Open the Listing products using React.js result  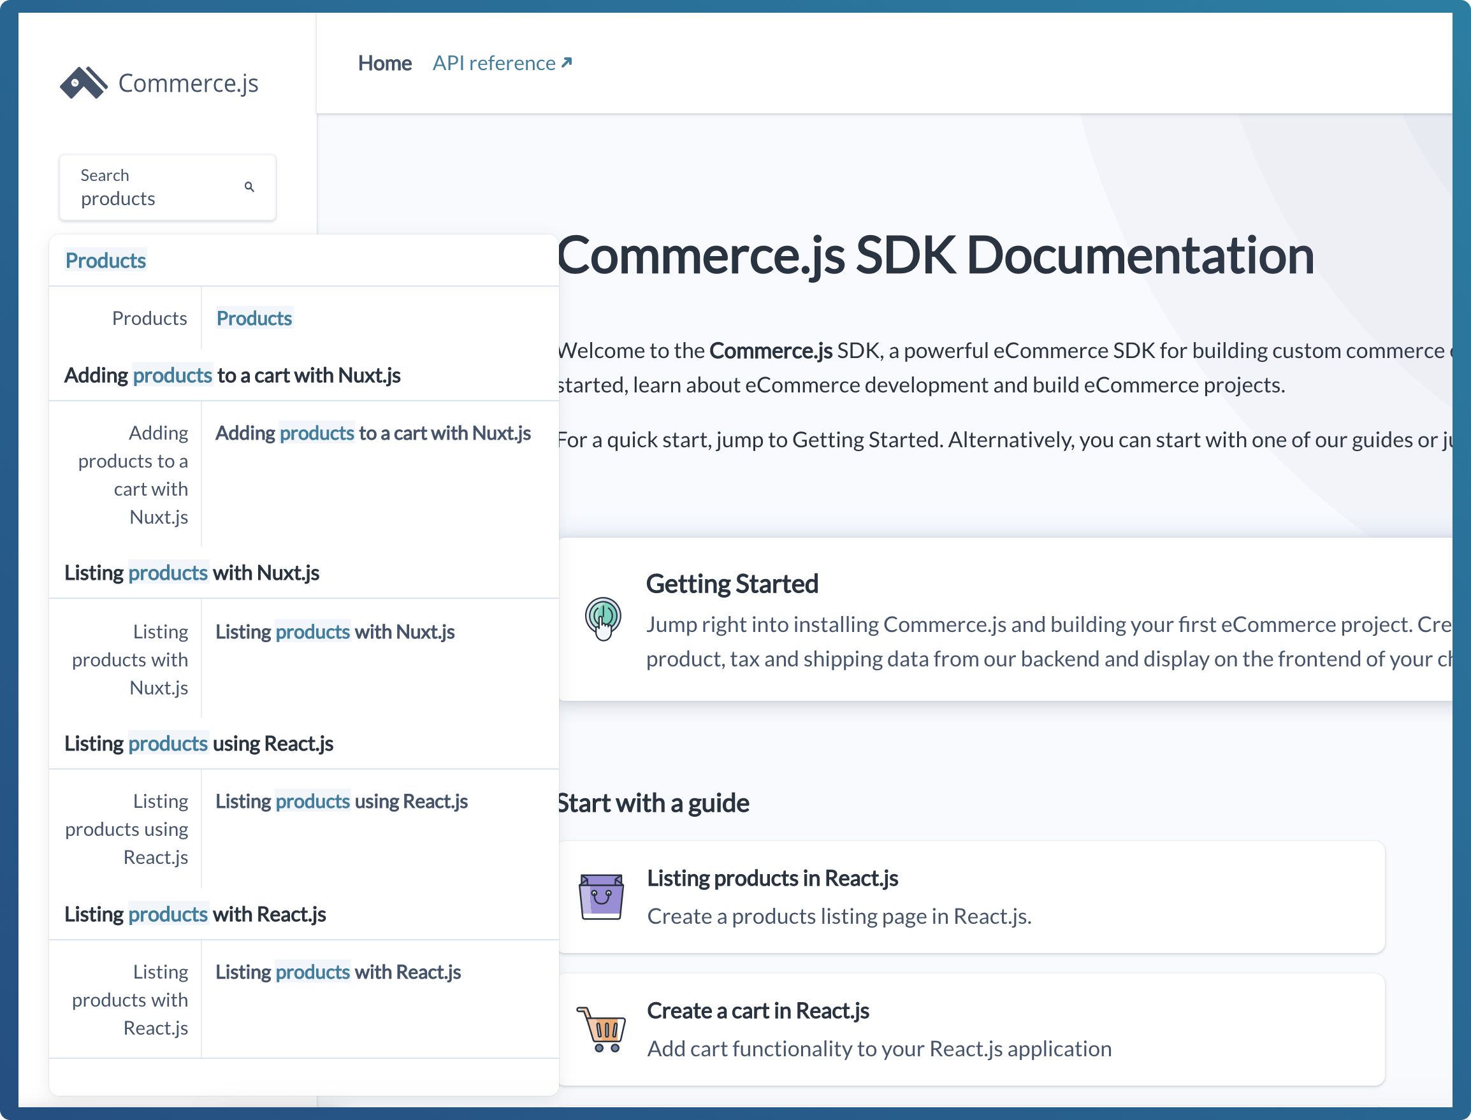342,801
